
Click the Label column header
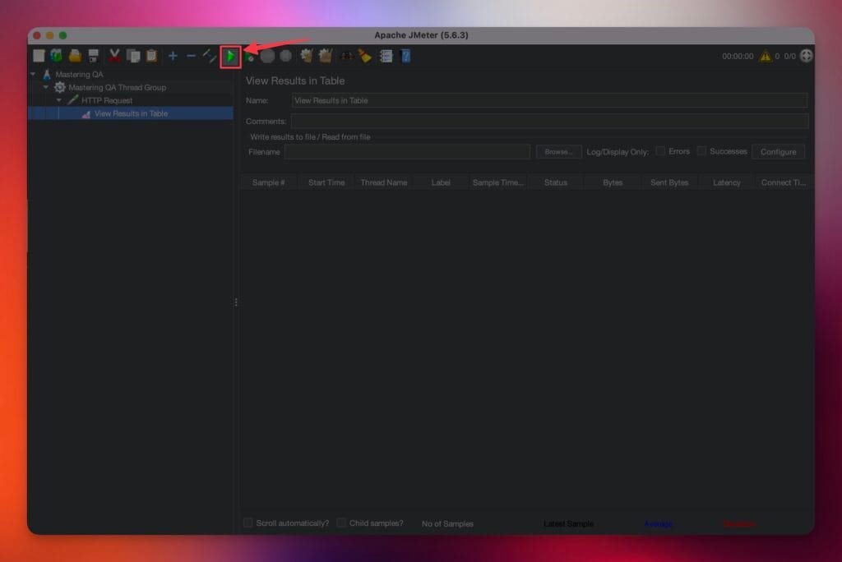tap(441, 182)
